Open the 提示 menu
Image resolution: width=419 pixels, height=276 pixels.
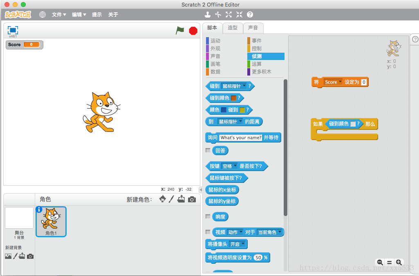[x=97, y=14]
